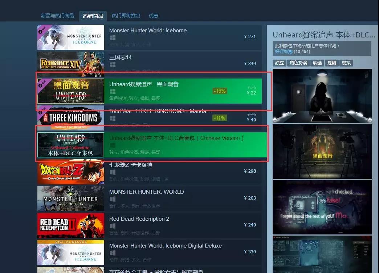Screen dimensions: 379x273
Task: Open the Red Dead Redemption 2 title
Action: click(x=139, y=219)
